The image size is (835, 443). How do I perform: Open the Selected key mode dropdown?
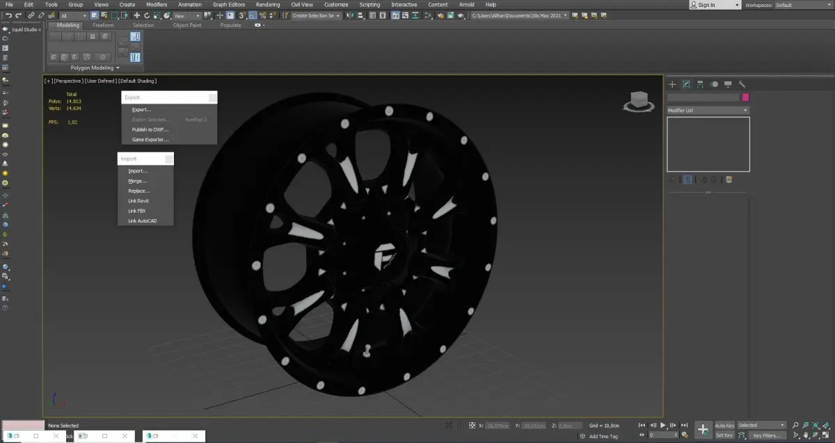pyautogui.click(x=762, y=426)
